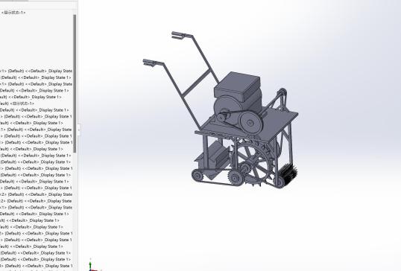Click the feature tree vertical scrollbar thumb
This screenshot has width=401, height=271.
pyautogui.click(x=75, y=84)
